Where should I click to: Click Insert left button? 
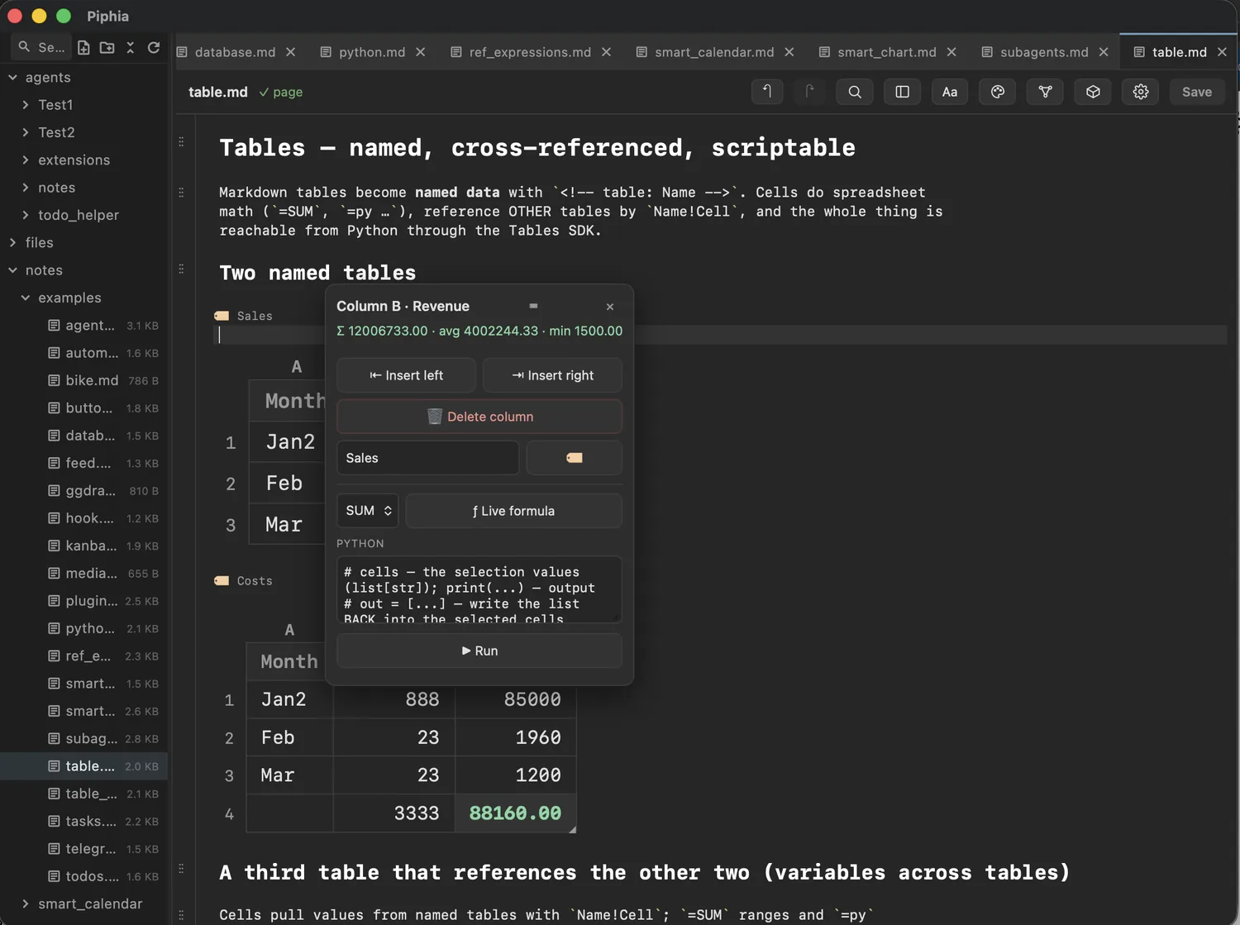click(406, 375)
